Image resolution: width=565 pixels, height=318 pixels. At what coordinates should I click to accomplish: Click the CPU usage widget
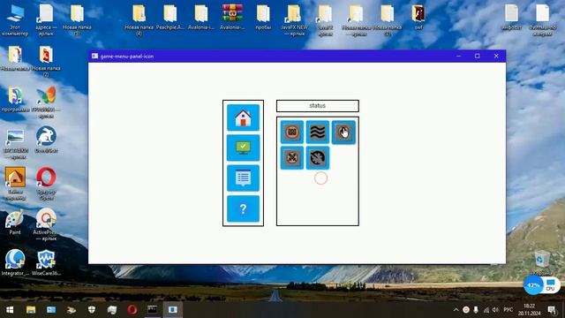click(541, 285)
